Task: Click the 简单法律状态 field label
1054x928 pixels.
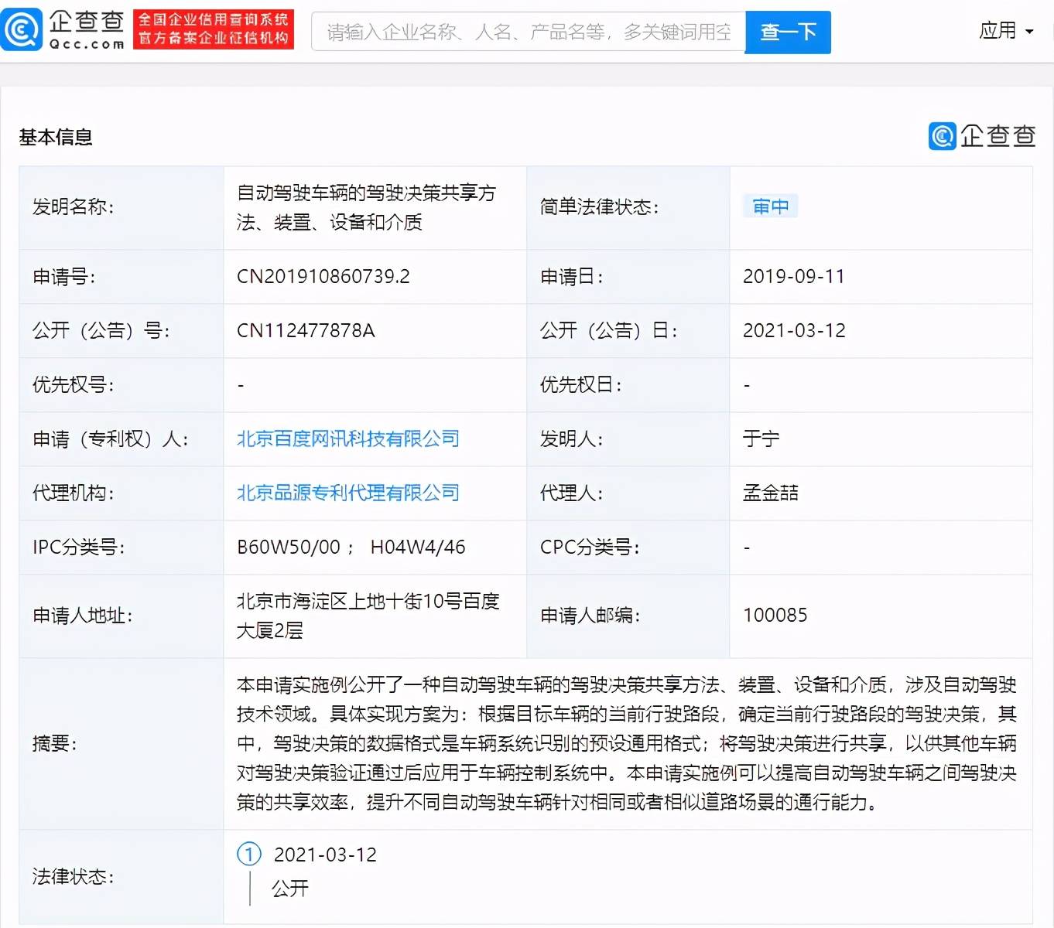Action: pyautogui.click(x=600, y=207)
